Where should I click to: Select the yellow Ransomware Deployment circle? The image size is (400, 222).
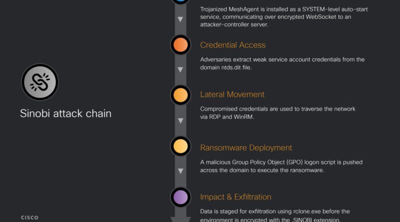click(180, 146)
